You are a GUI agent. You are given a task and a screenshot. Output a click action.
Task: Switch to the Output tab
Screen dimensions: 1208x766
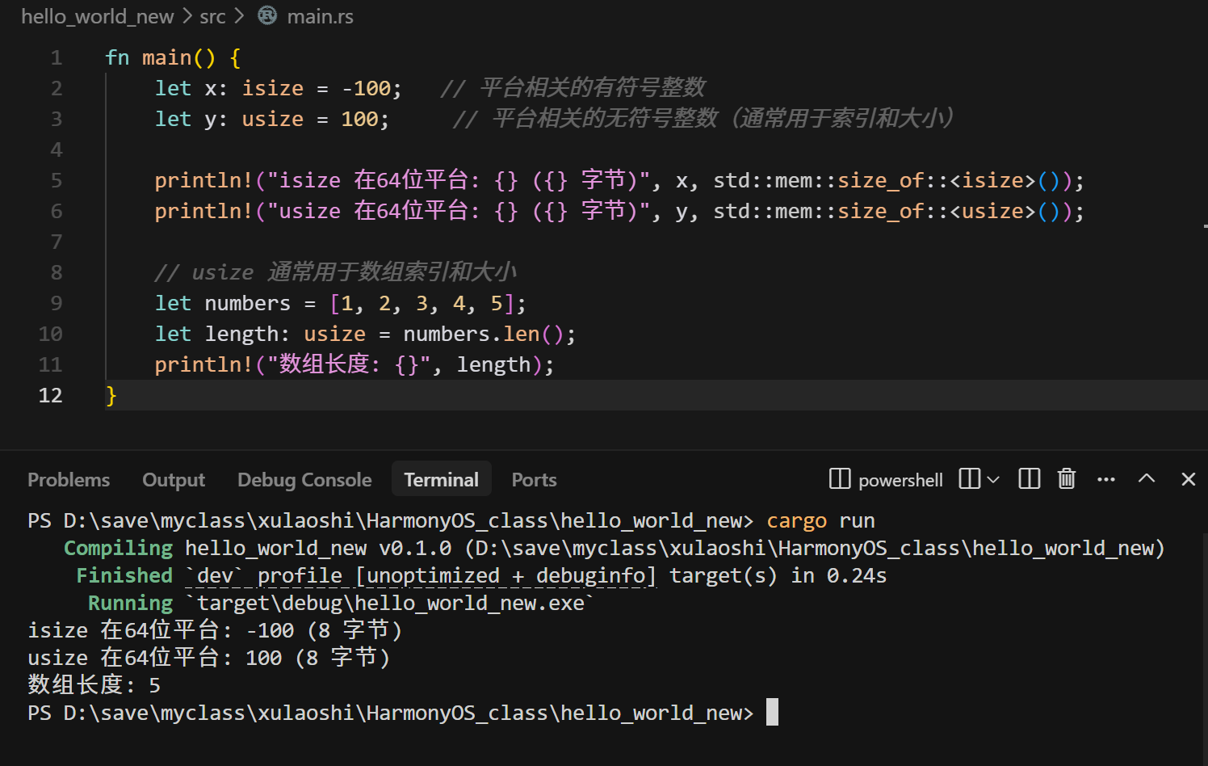tap(174, 480)
